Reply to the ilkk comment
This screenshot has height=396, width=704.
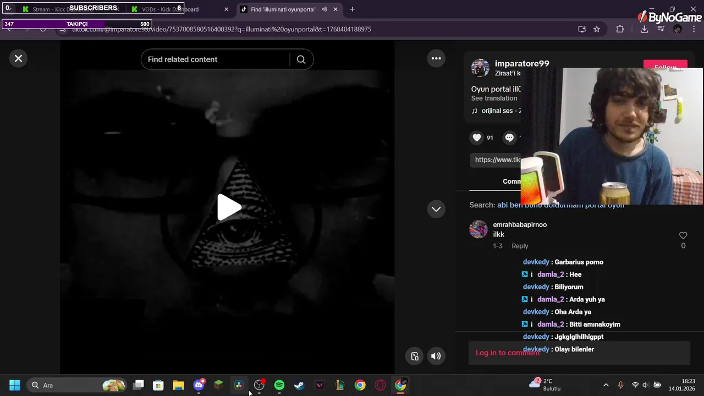[x=520, y=246]
